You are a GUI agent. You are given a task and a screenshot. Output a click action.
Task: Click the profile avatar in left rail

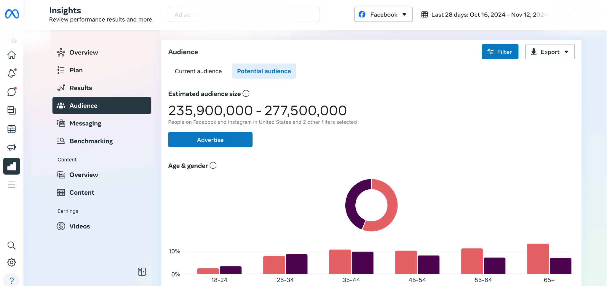click(x=12, y=39)
